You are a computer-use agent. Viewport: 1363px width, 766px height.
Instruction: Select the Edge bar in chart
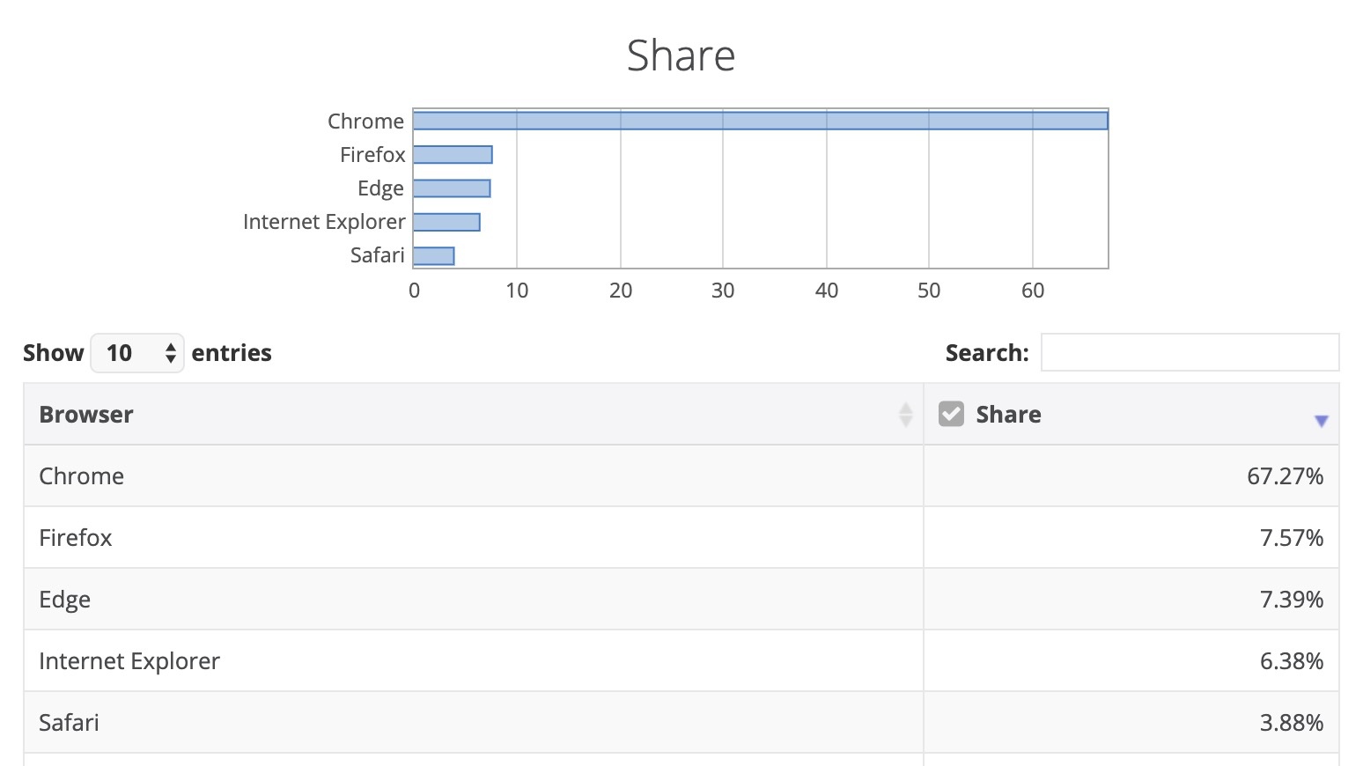[452, 188]
